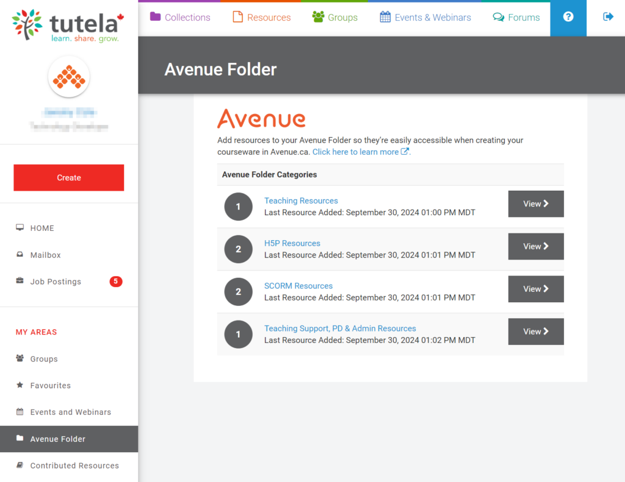The width and height of the screenshot is (625, 482).
Task: Open 'Teaching Support, PD & Admin Resources'
Action: tap(340, 328)
